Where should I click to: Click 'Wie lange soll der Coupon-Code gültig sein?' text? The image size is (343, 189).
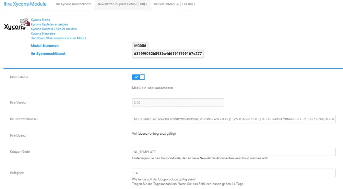click(x=164, y=179)
